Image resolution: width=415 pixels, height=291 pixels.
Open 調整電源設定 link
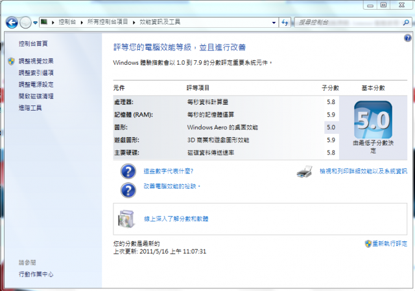pyautogui.click(x=36, y=84)
